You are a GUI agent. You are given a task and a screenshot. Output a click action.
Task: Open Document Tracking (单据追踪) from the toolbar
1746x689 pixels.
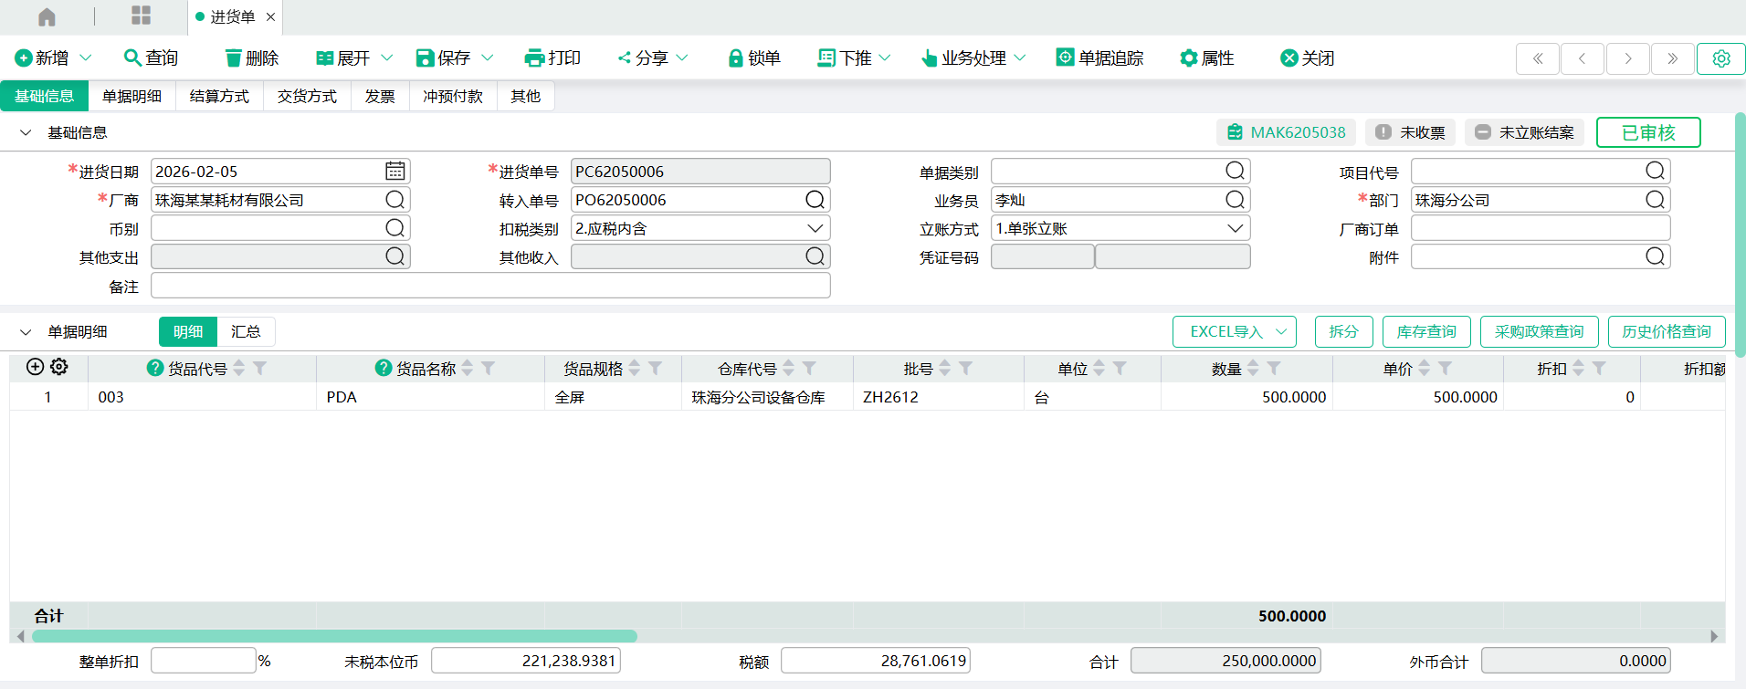point(1065,57)
